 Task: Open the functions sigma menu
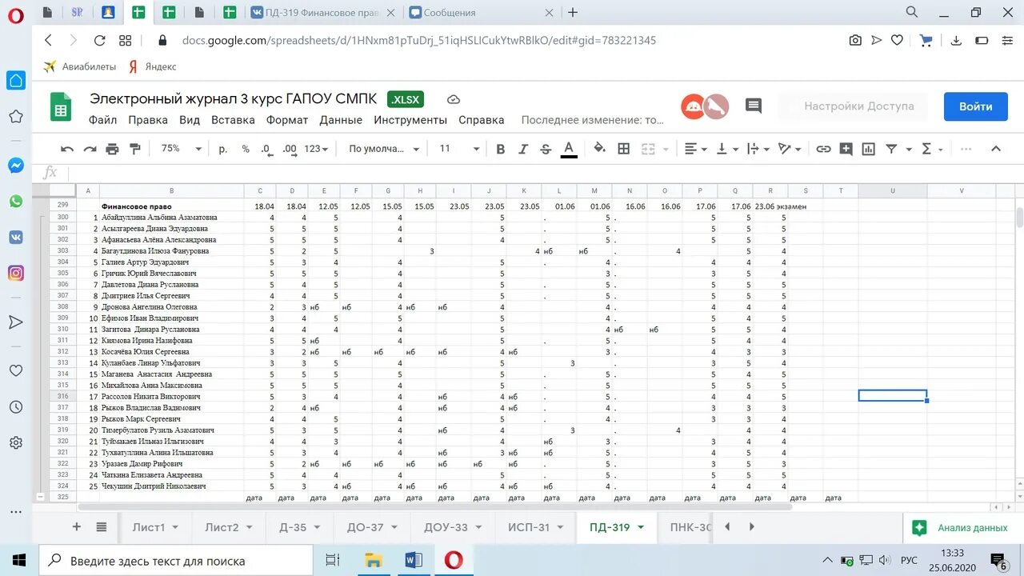pos(932,149)
